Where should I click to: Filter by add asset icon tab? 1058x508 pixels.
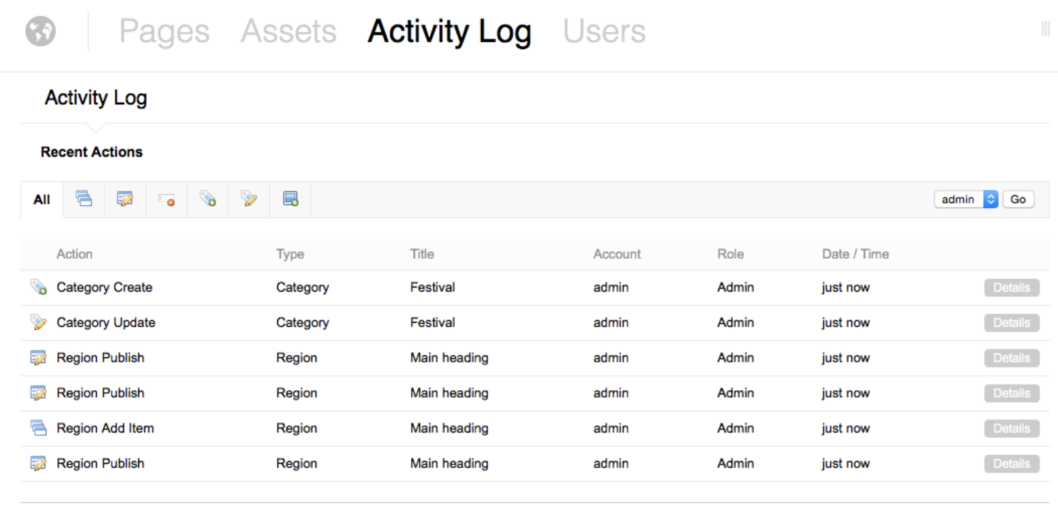click(291, 199)
